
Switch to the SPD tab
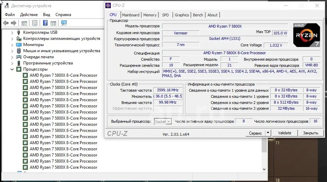[x=166, y=15]
